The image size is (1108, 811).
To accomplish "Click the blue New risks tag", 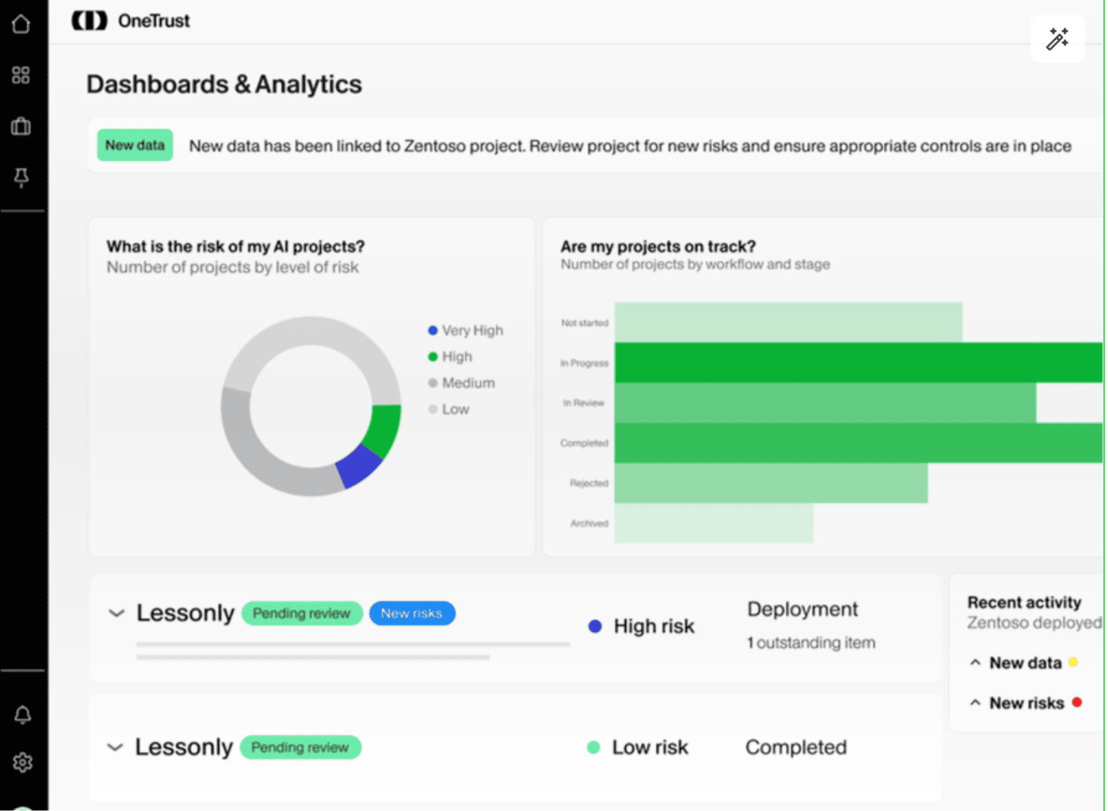I will tap(412, 613).
